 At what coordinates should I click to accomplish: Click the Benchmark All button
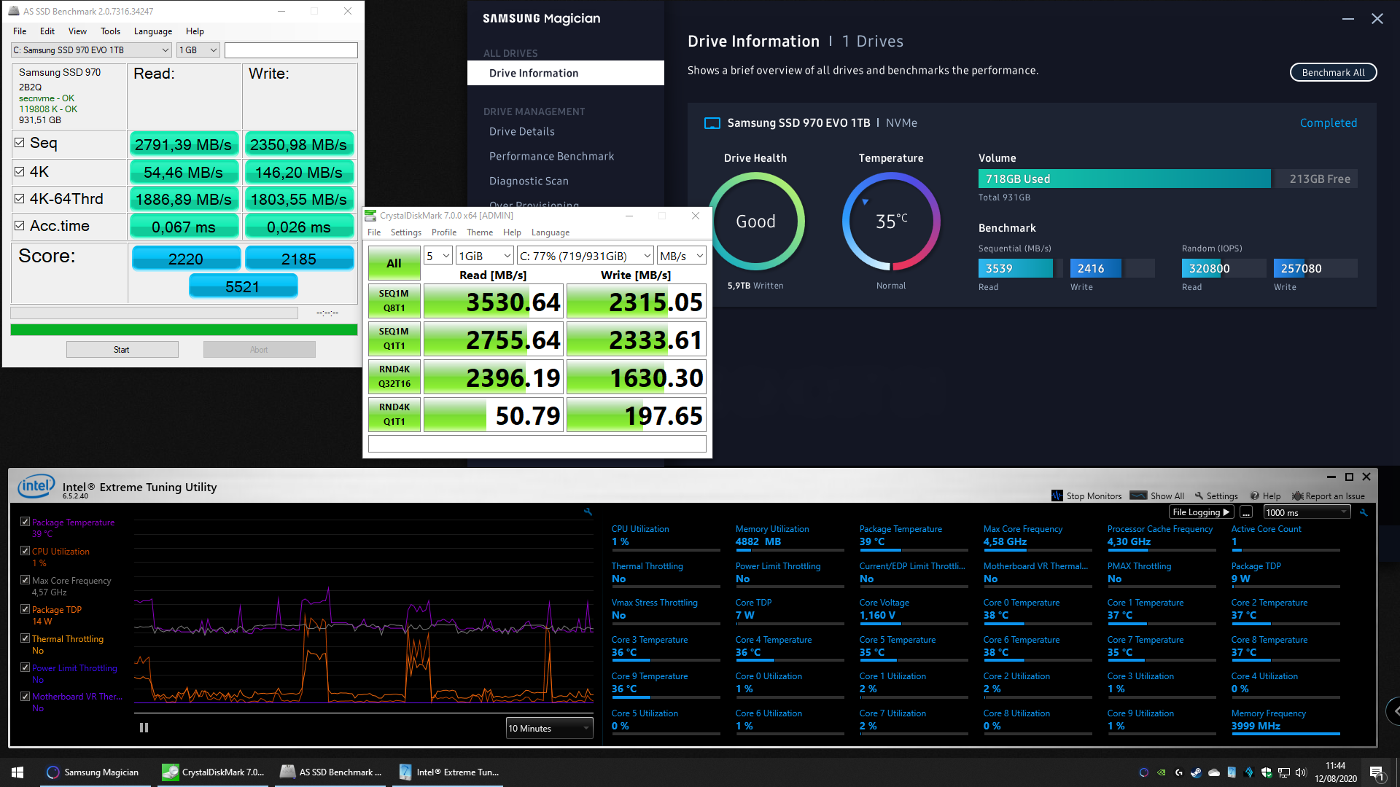1332,72
